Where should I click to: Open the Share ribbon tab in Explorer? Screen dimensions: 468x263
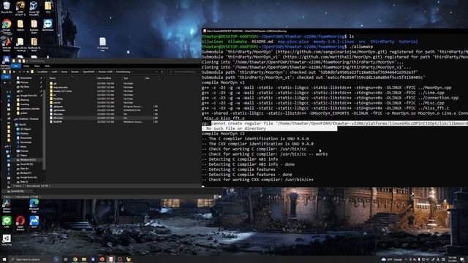pos(37,66)
